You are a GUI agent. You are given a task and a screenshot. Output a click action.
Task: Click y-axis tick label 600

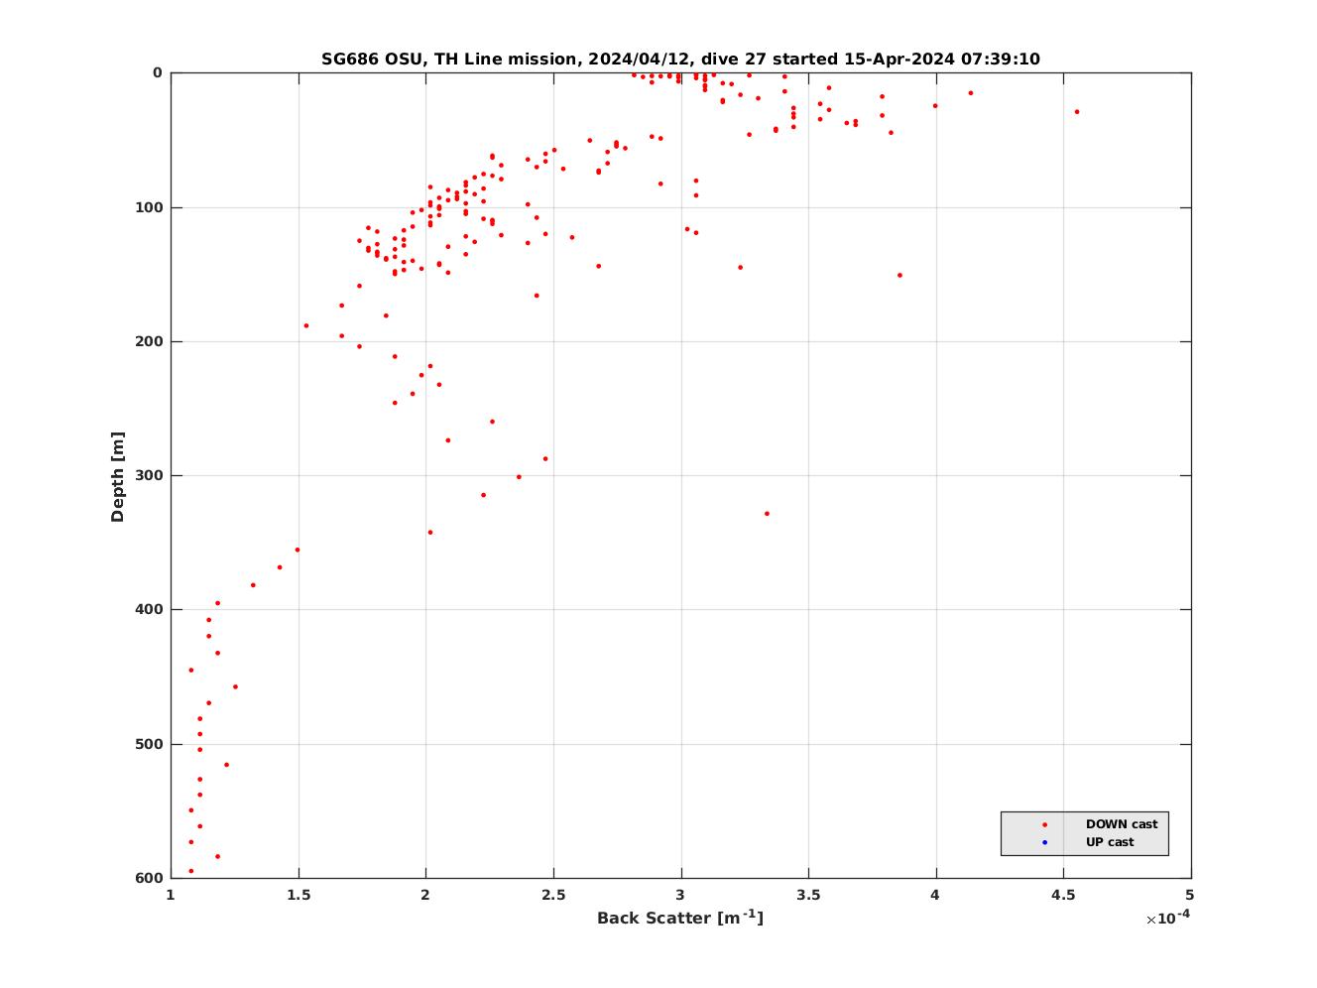(150, 878)
